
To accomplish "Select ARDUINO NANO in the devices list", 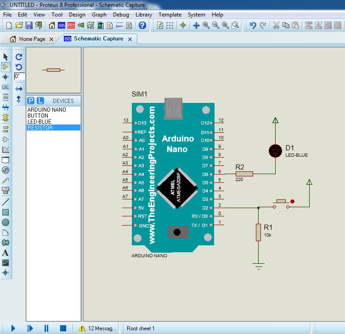I will click(x=46, y=110).
